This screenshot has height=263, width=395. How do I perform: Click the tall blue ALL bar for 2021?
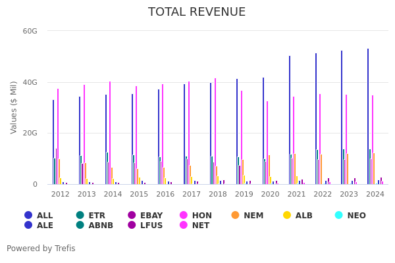289,122
